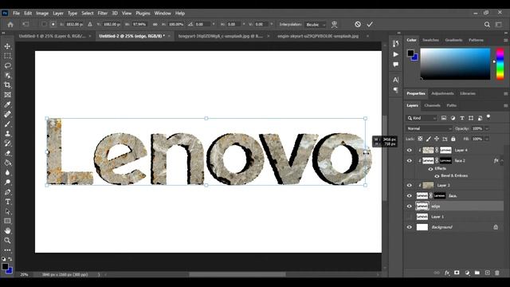Select the Eraser tool
Viewport: 510px width, 287px height.
coord(7,153)
